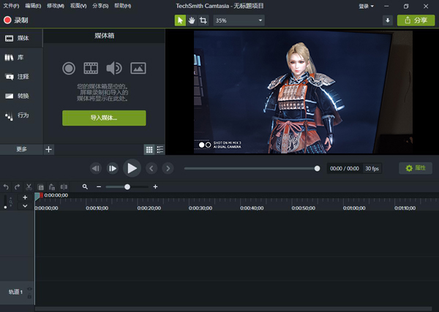Click the timeline playhead marker
This screenshot has width=439, height=312.
pos(39,196)
